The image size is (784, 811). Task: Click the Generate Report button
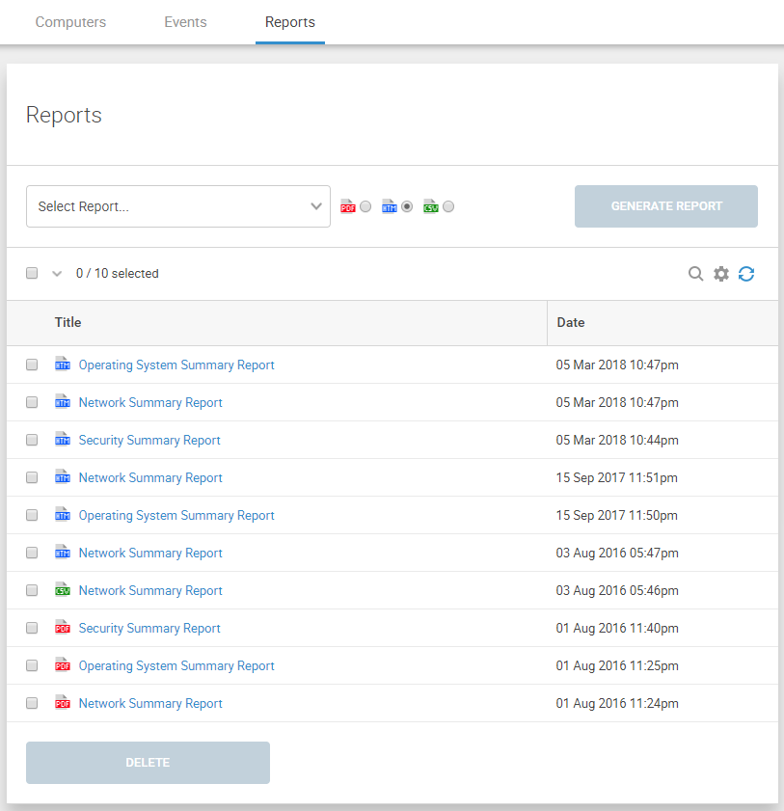666,206
